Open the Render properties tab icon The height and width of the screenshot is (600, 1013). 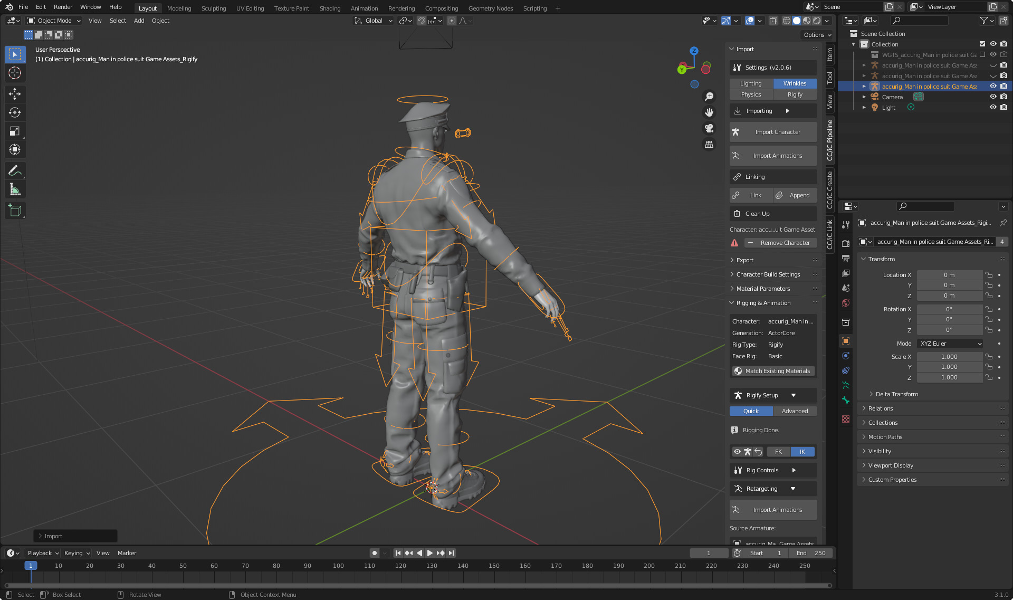[846, 244]
